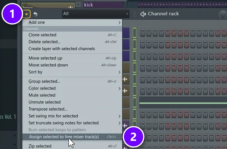
Task: Enable the first step of the top channel
Action: point(142,33)
